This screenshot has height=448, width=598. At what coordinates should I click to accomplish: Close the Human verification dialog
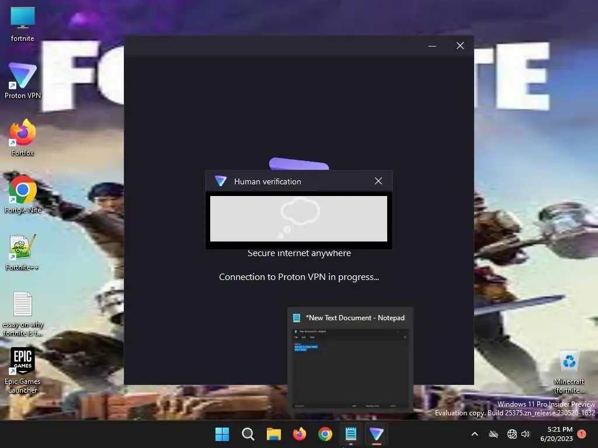(x=378, y=181)
